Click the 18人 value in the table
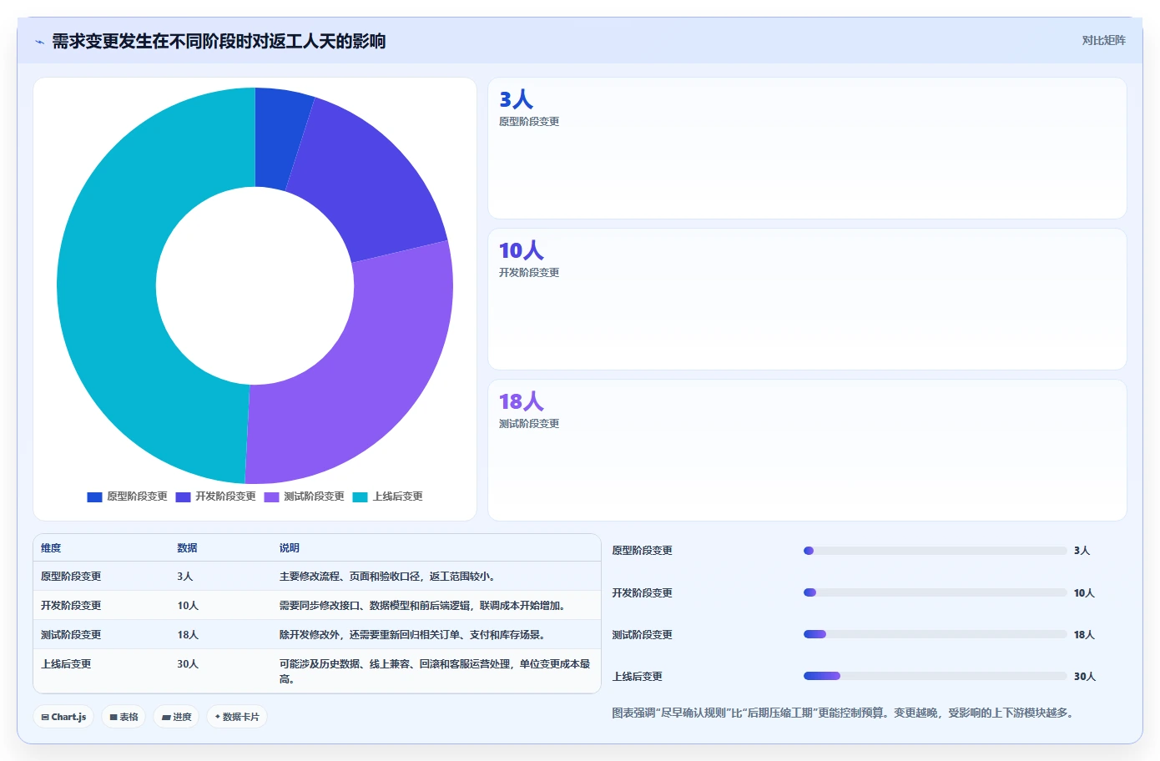The height and width of the screenshot is (761, 1160). pyautogui.click(x=188, y=635)
